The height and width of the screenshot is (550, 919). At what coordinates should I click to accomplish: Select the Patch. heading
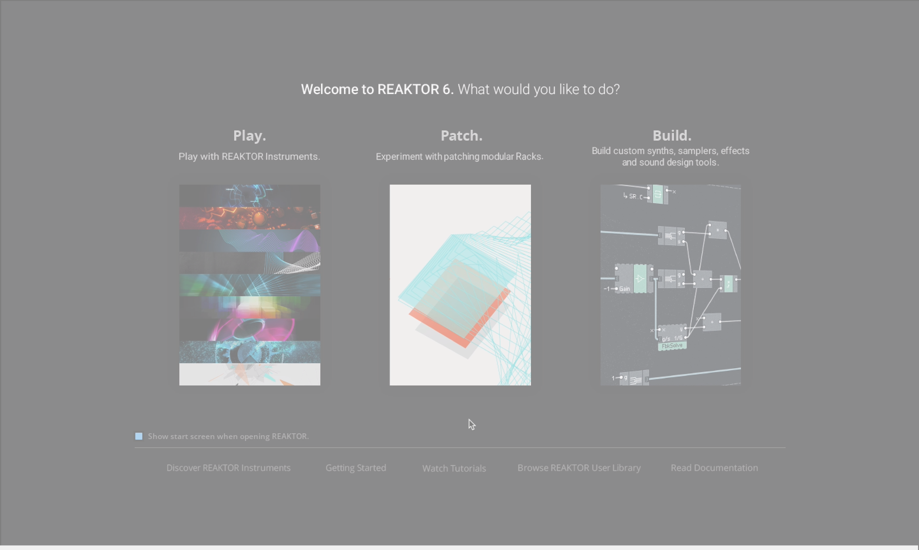[x=461, y=136]
